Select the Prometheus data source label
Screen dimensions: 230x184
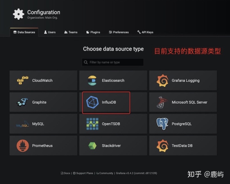[x=42, y=146]
